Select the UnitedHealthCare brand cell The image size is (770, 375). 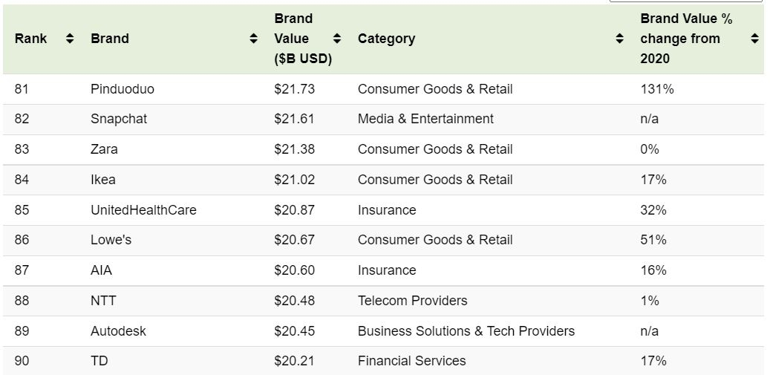click(x=143, y=210)
